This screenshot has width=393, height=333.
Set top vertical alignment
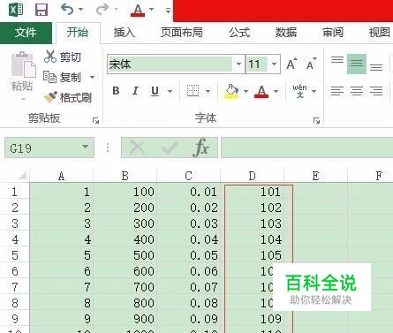[337, 60]
